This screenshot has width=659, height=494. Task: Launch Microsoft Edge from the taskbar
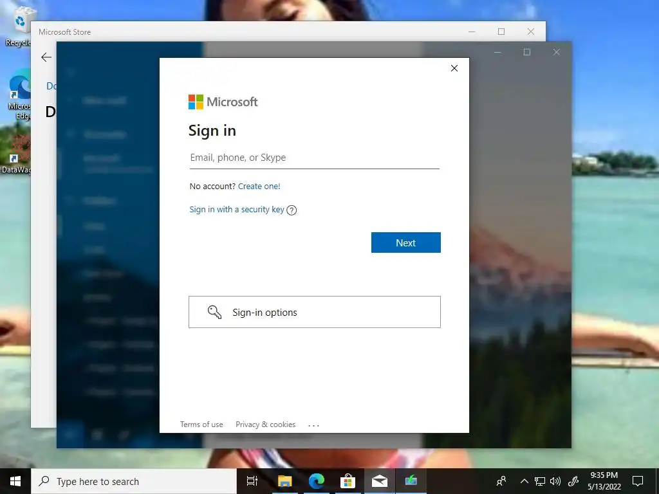pos(317,481)
